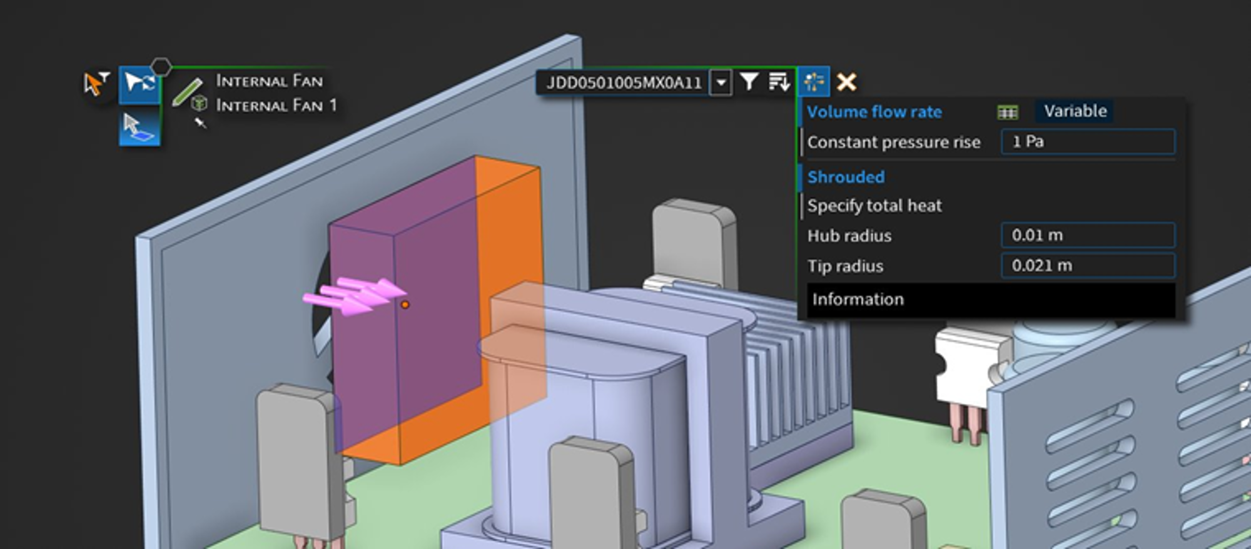Toggle the blue properties panel icon
This screenshot has width=1251, height=549.
tap(814, 82)
